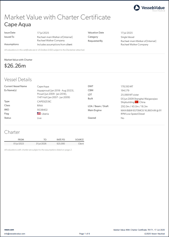Click the Issued To label

click(9, 37)
